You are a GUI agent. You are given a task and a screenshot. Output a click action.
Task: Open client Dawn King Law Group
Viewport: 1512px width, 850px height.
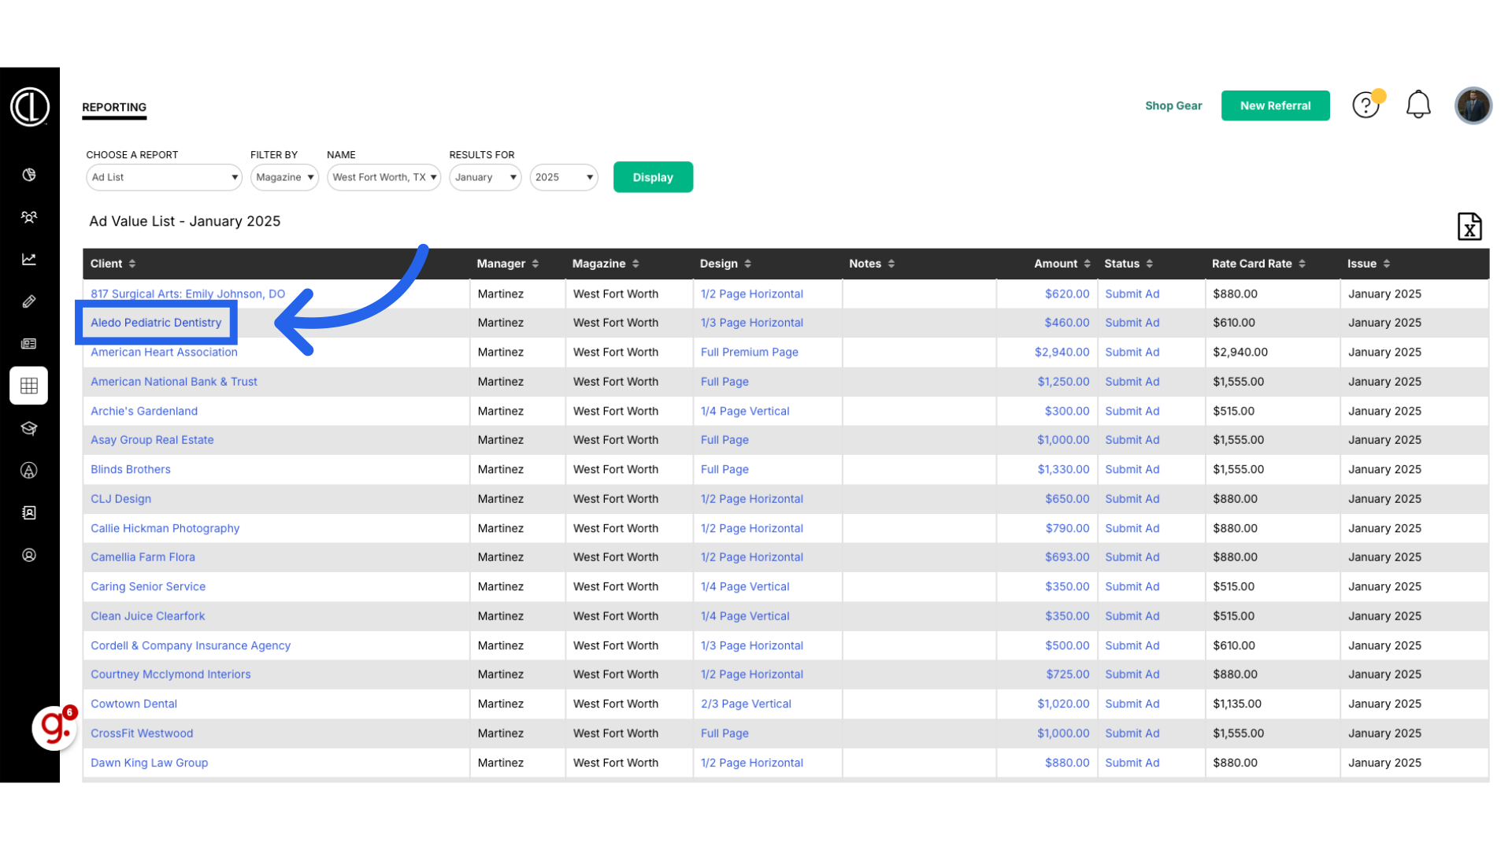coord(150,763)
